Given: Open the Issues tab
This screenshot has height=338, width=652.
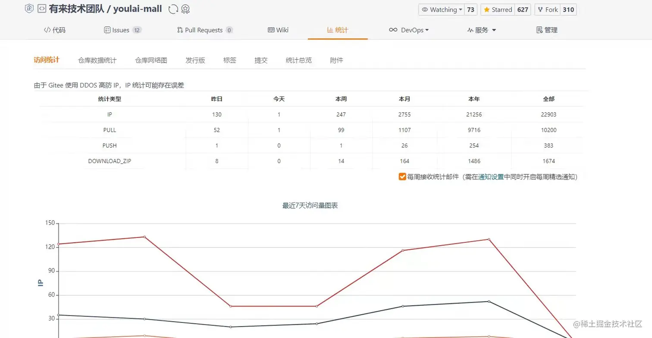Looking at the screenshot, I should pos(123,30).
